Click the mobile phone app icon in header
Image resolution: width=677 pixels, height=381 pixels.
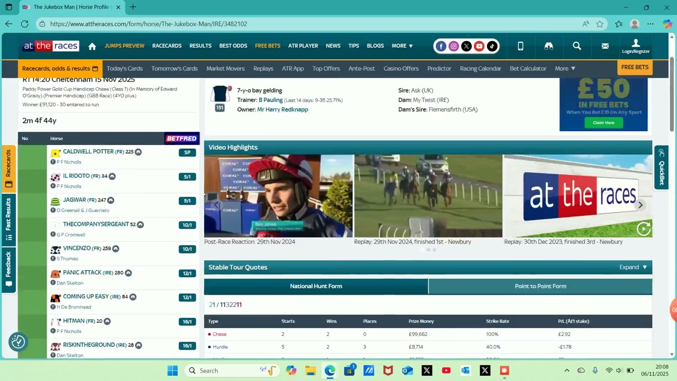click(520, 46)
